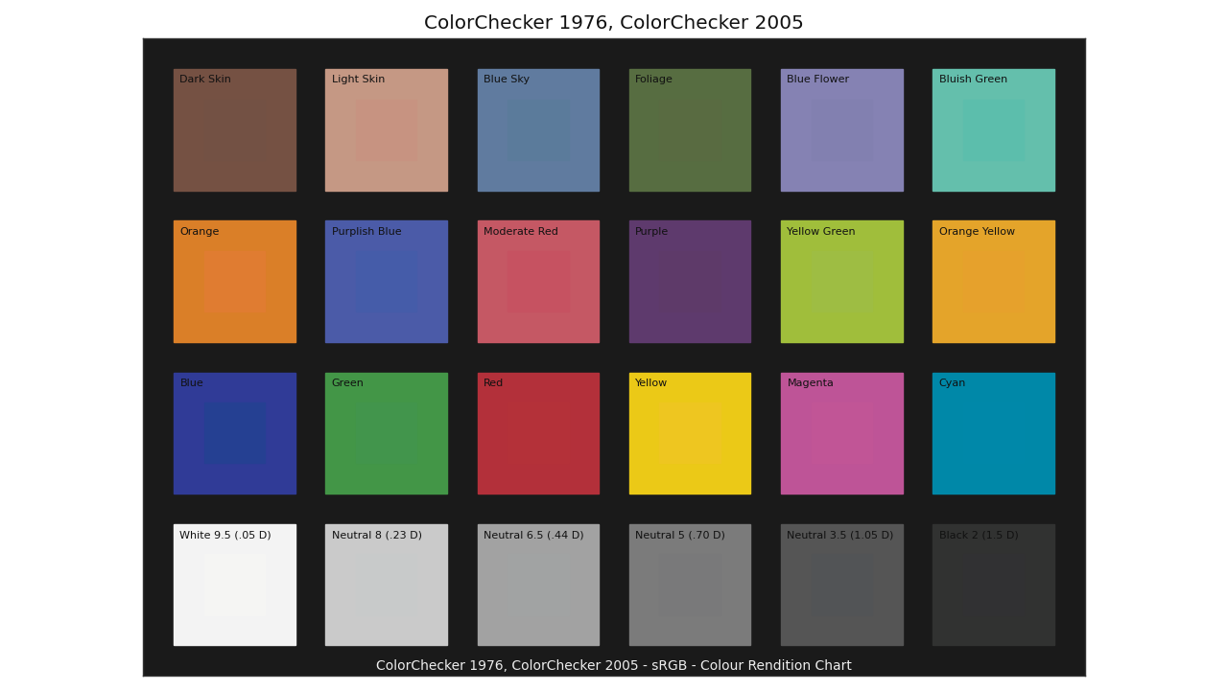Select the Purplish Blue swatch

[x=387, y=282]
